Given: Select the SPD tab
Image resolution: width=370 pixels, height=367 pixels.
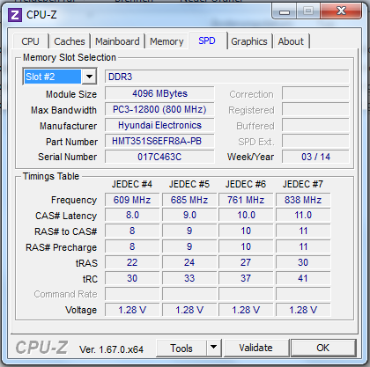Looking at the screenshot, I should tap(207, 40).
